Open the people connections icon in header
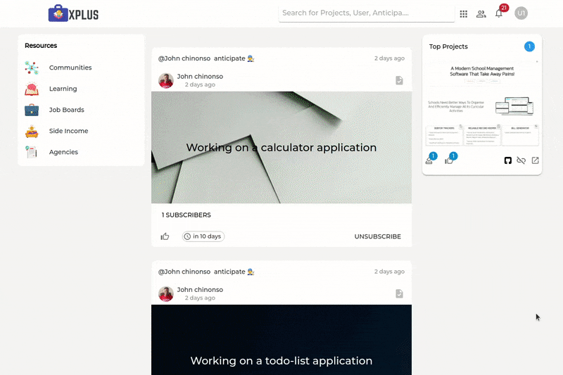 (481, 13)
